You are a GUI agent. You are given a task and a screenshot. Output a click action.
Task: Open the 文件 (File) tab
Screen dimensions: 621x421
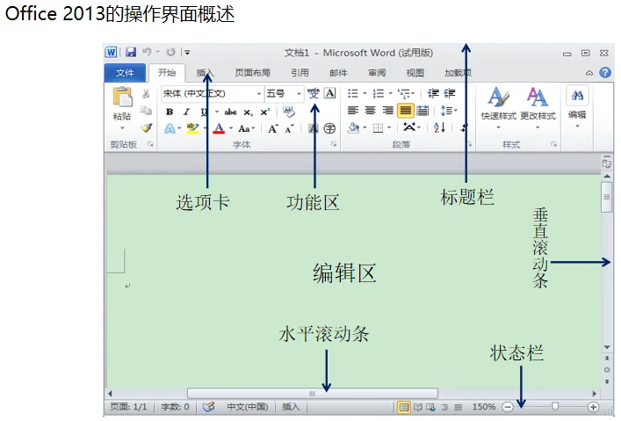tap(125, 73)
